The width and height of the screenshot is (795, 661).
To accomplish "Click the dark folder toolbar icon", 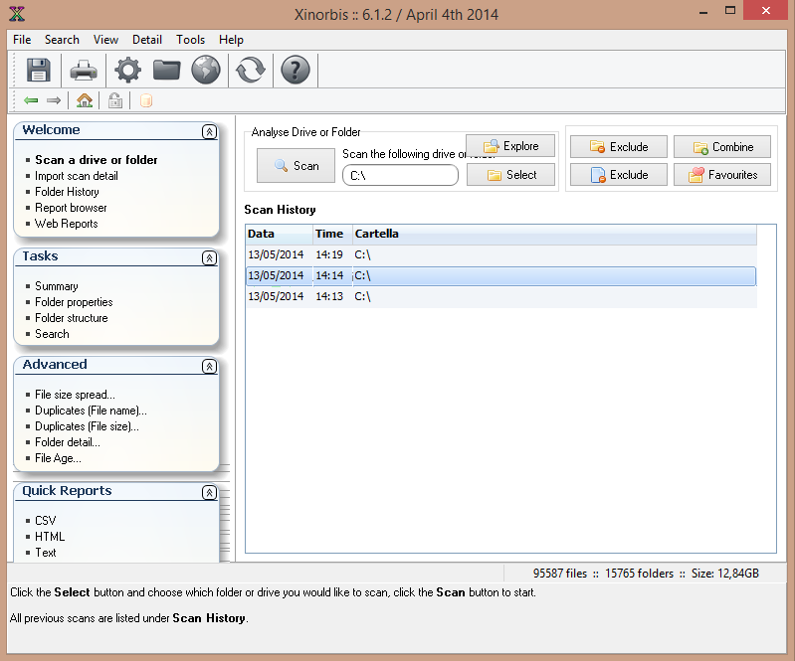I will (166, 70).
